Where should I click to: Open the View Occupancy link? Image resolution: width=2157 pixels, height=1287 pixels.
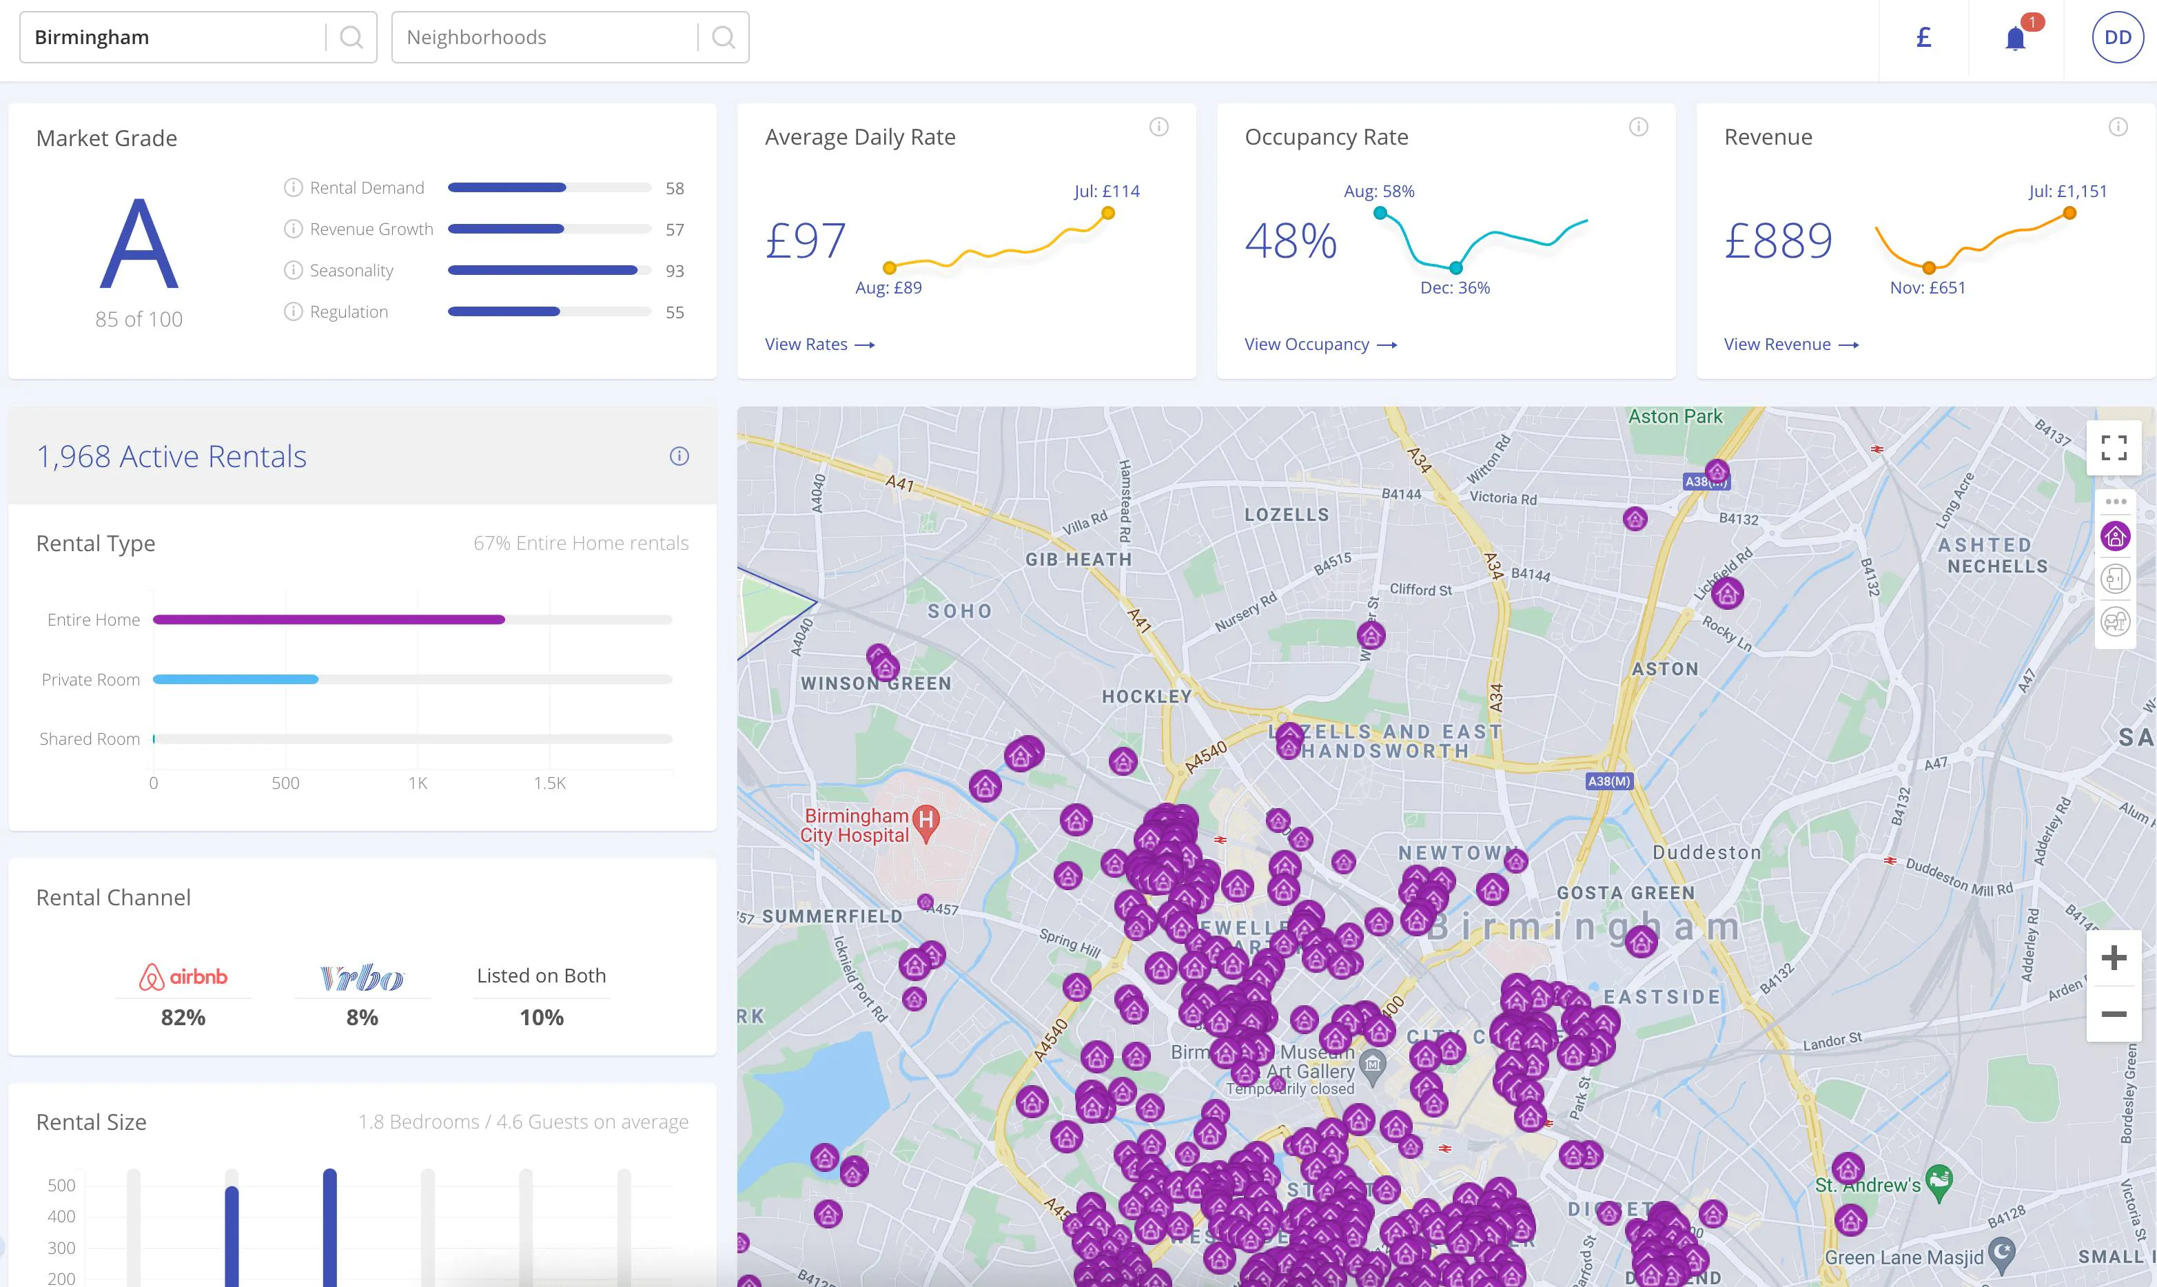(1321, 344)
